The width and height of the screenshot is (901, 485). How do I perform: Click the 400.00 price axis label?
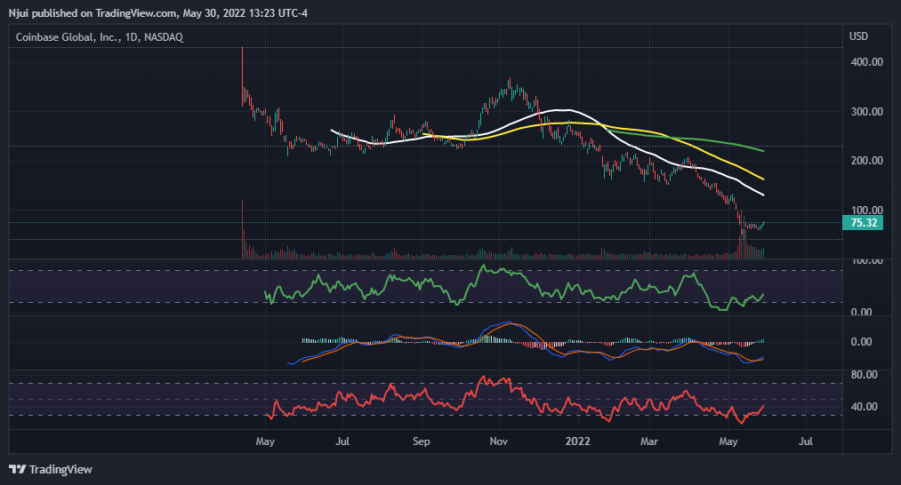tap(865, 62)
